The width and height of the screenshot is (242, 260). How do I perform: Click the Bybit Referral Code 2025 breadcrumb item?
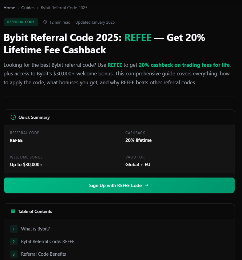pos(64,8)
